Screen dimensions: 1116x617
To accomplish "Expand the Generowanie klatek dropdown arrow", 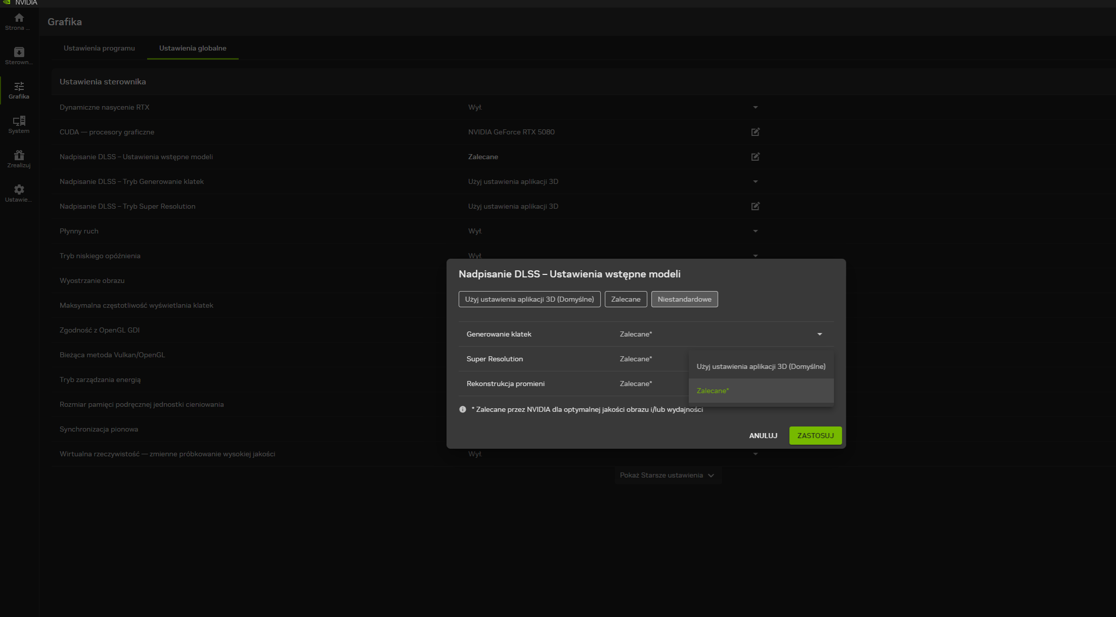I will 819,334.
